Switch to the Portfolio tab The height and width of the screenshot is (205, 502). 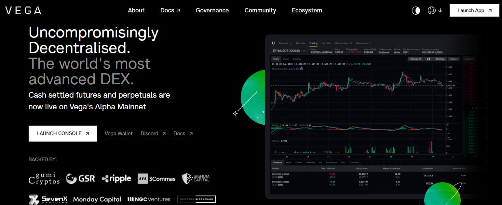pos(326,43)
